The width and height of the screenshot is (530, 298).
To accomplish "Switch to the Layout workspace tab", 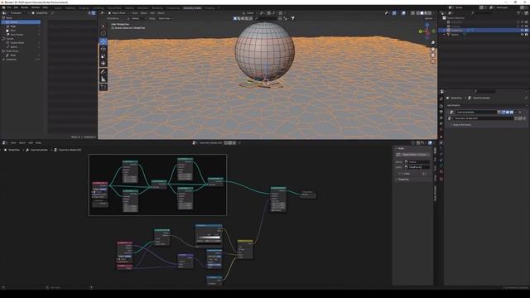I will 58,7.
